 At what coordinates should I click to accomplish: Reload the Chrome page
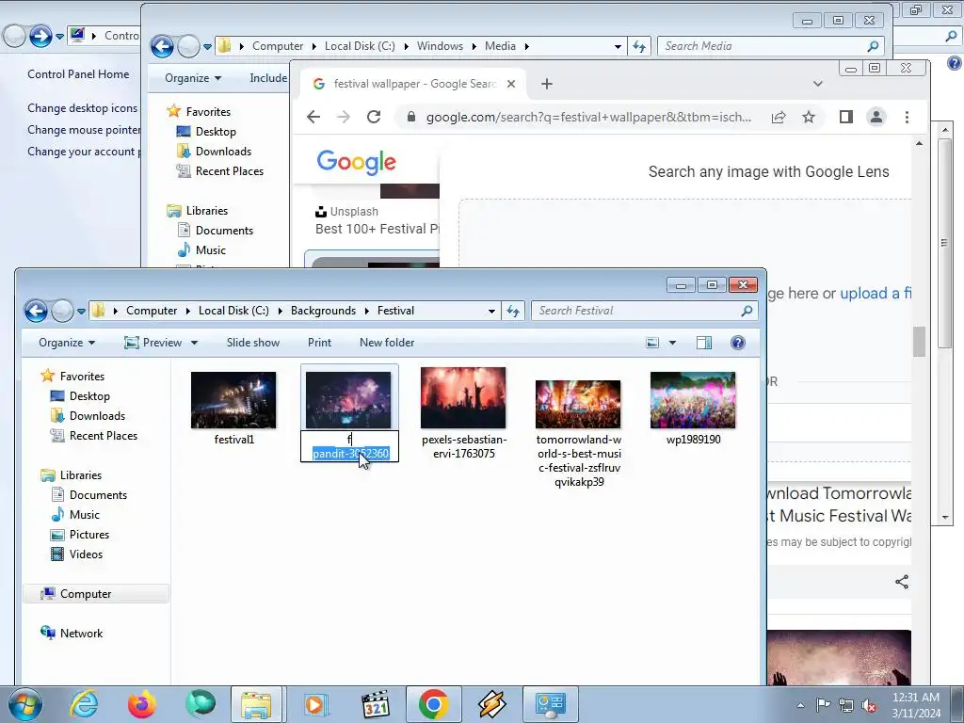coord(374,117)
